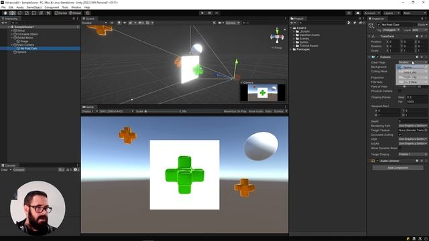Click the Step frame button

pyautogui.click(x=217, y=13)
